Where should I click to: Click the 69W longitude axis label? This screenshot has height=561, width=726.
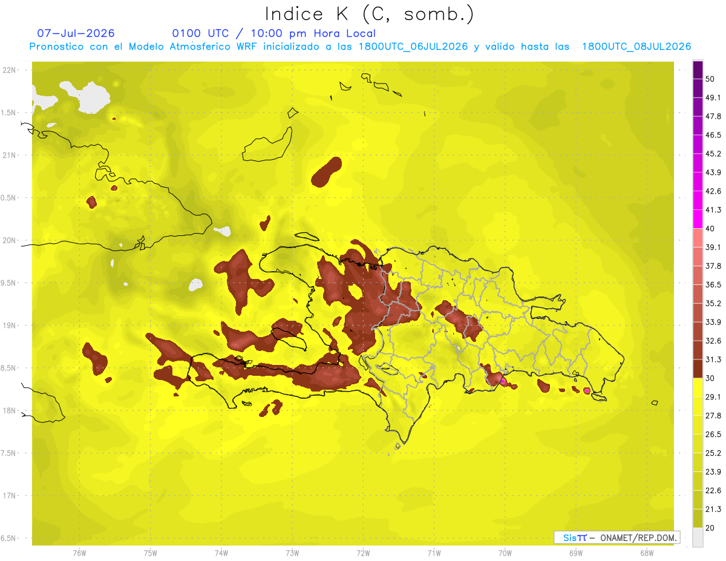coord(575,553)
